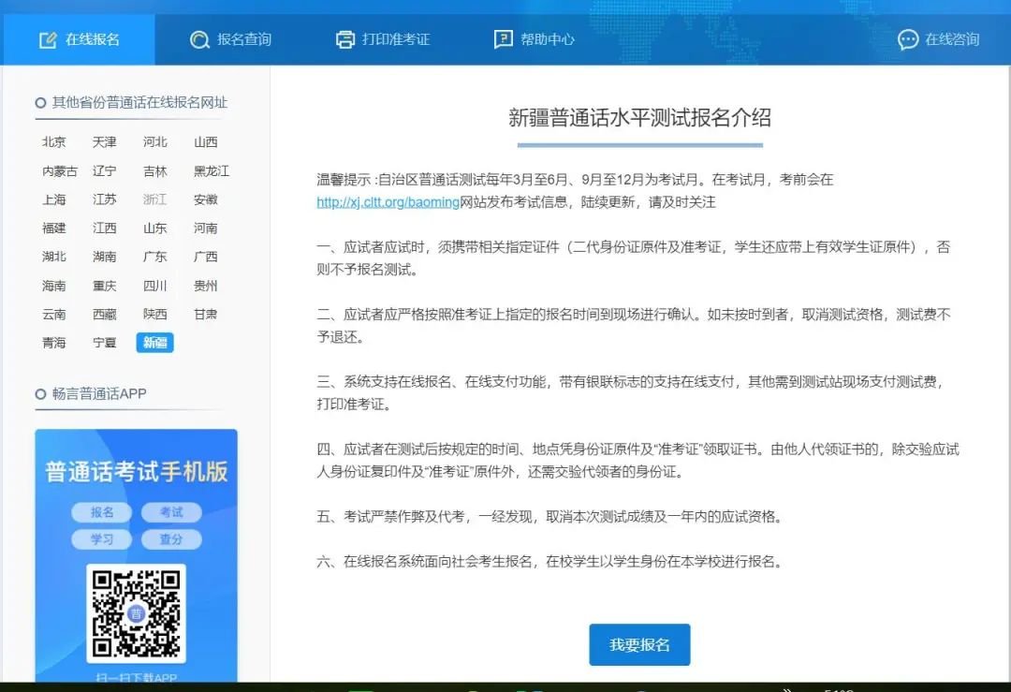Click the 考试 pill in app banner
Screen dimensions: 1011x692
click(x=171, y=512)
